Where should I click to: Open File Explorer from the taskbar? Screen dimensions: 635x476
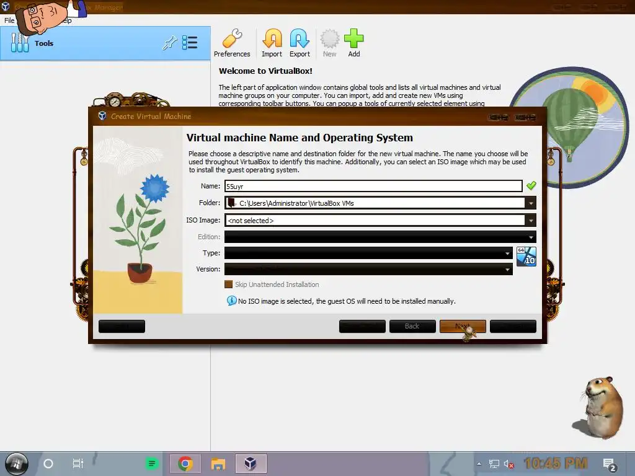coord(218,464)
